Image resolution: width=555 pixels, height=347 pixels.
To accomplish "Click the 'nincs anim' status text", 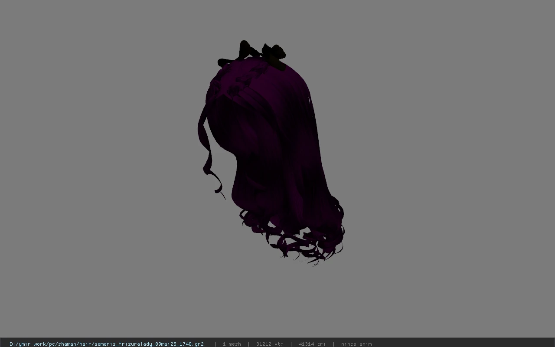I will [356, 344].
